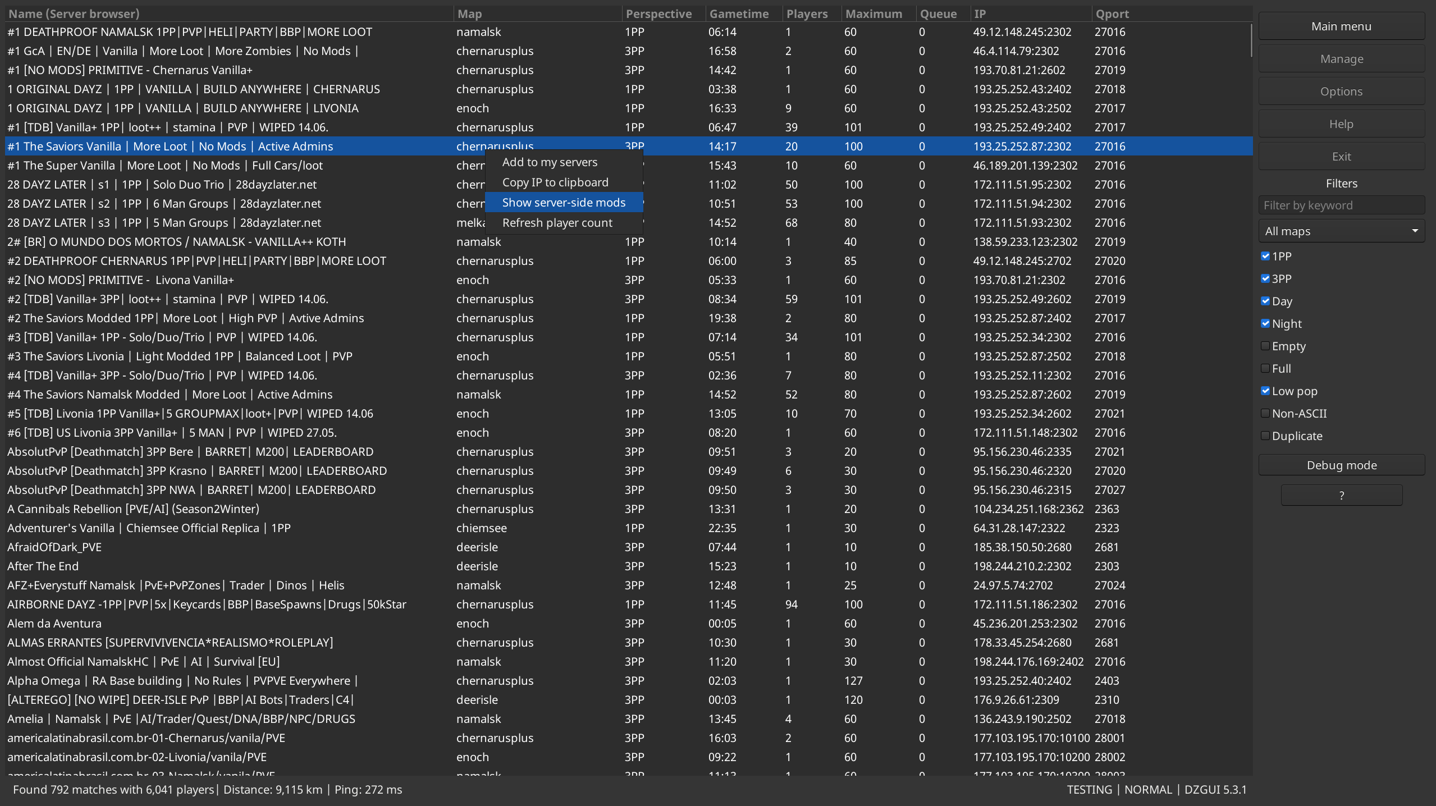Toggle the '3PP' perspective filter checkbox
The height and width of the screenshot is (806, 1436).
tap(1266, 278)
